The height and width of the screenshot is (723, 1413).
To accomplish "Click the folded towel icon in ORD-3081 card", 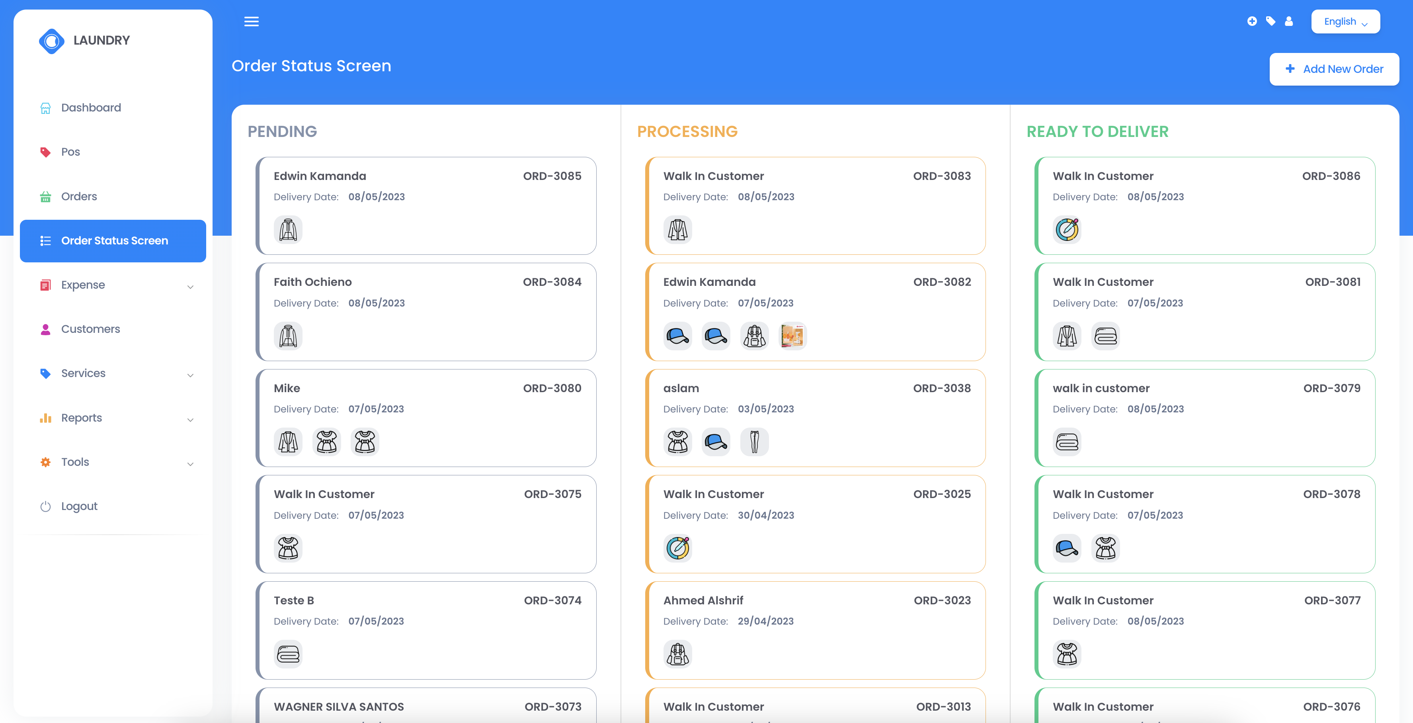I will click(x=1105, y=336).
